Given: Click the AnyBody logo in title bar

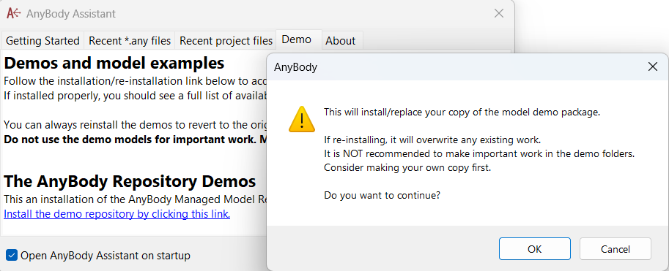Looking at the screenshot, I should 14,14.
